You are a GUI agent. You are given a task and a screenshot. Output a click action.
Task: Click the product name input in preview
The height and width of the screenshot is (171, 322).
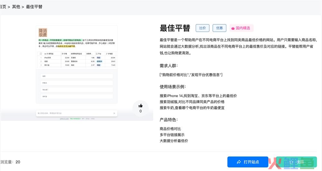(x=74, y=113)
